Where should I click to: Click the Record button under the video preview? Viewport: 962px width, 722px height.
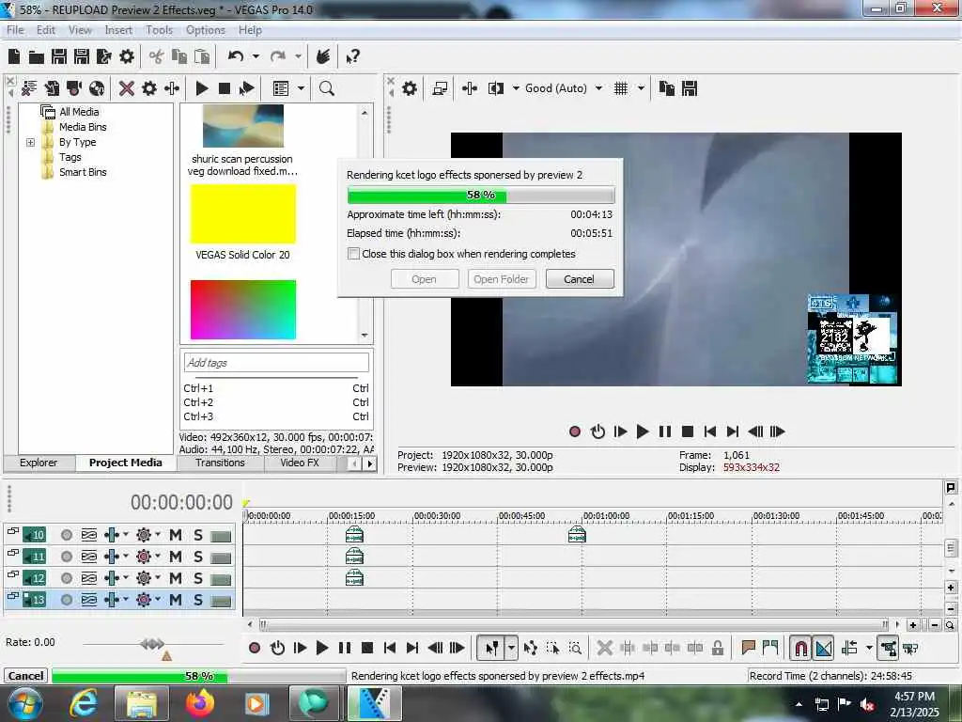click(575, 432)
